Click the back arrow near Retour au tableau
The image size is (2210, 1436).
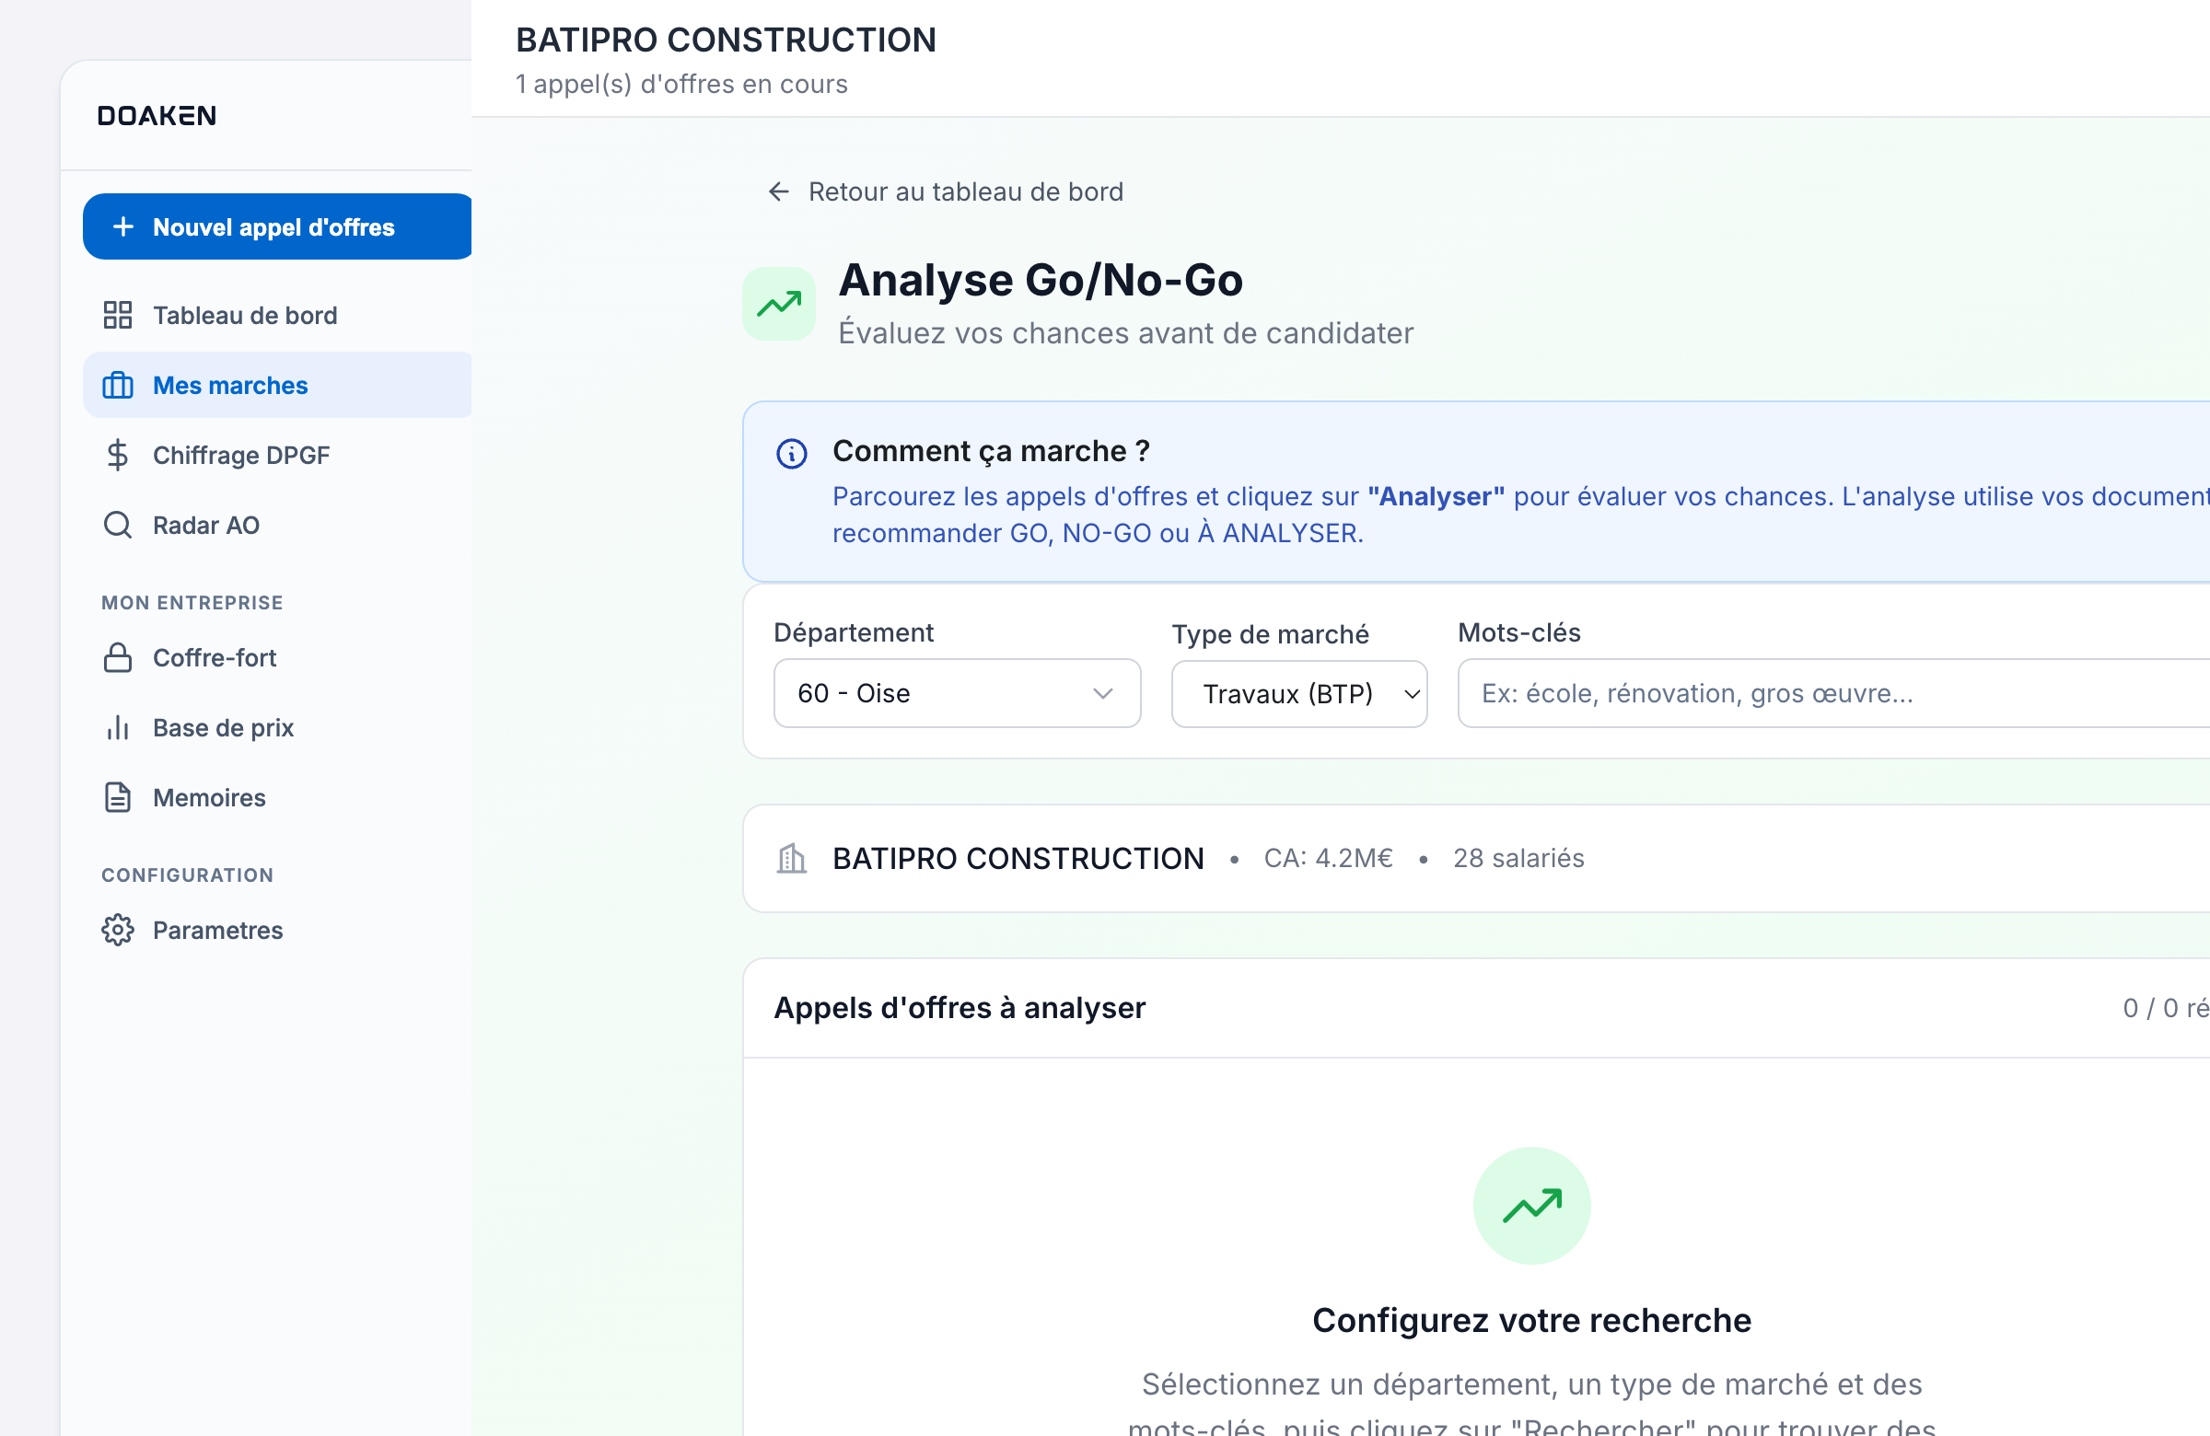click(777, 191)
